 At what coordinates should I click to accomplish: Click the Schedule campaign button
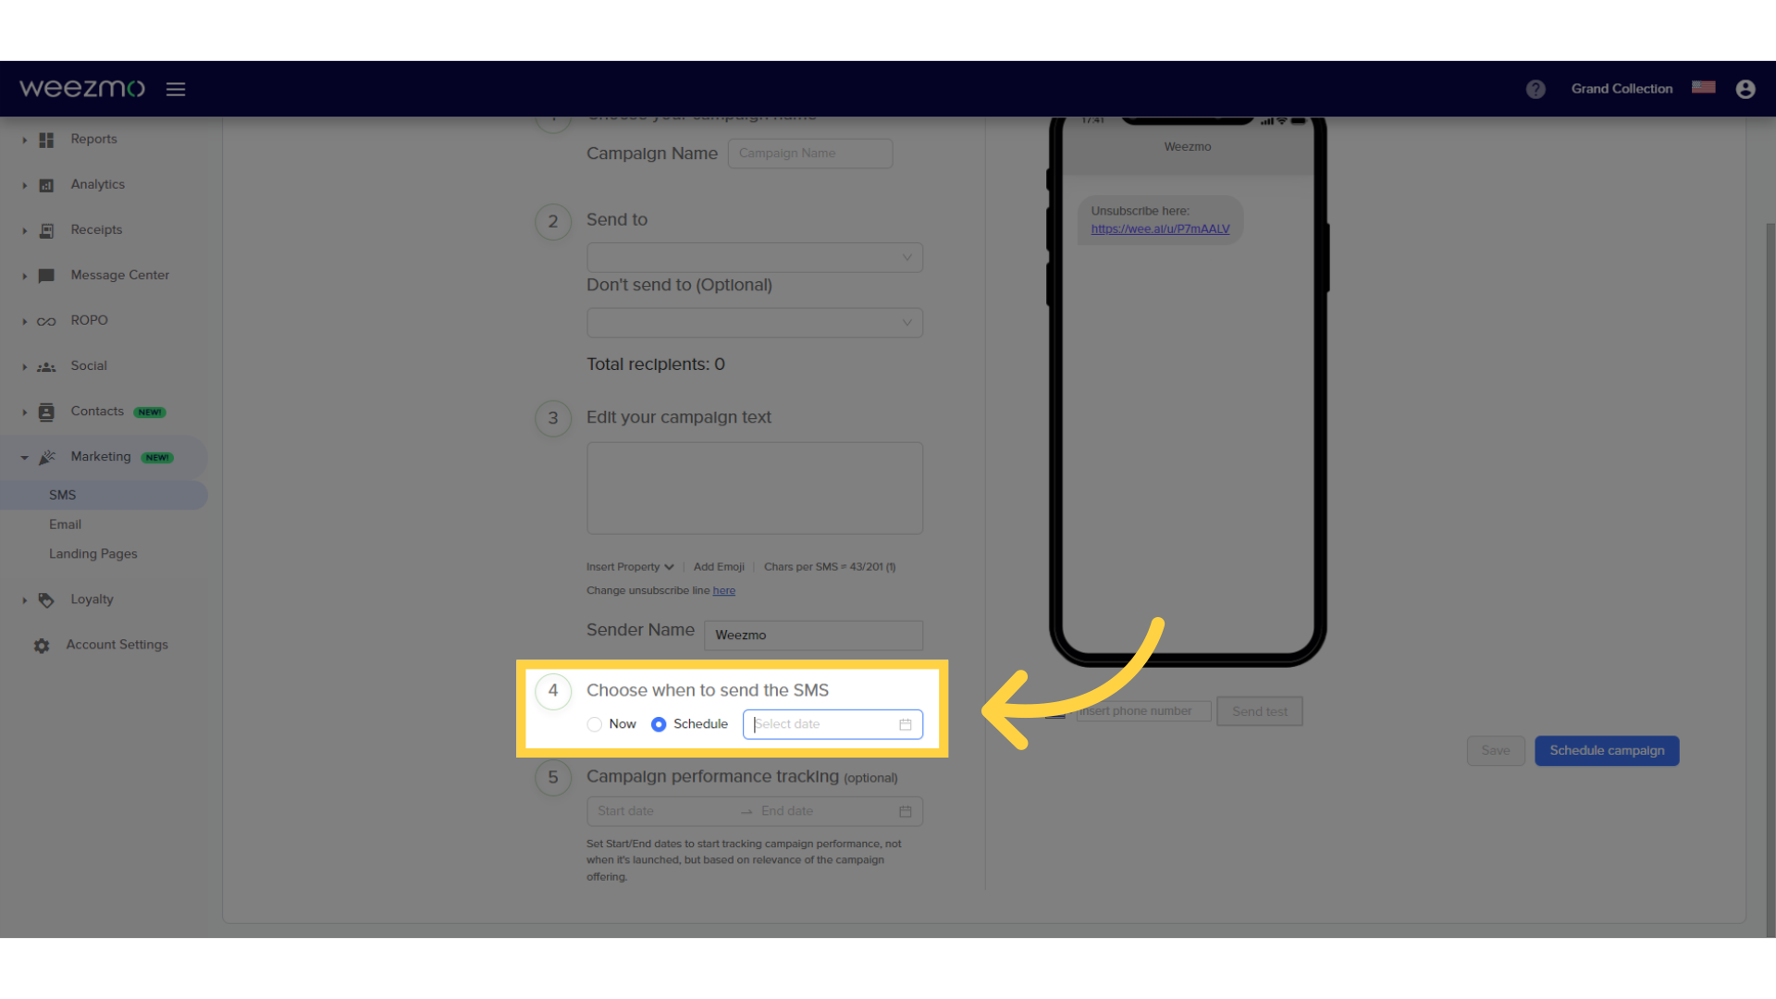(x=1607, y=749)
